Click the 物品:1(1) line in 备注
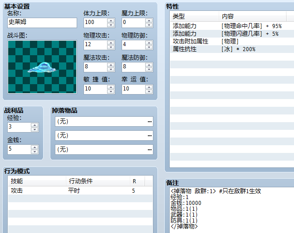Image resolution: width=294 pixels, height=233 pixels. pyautogui.click(x=184, y=209)
